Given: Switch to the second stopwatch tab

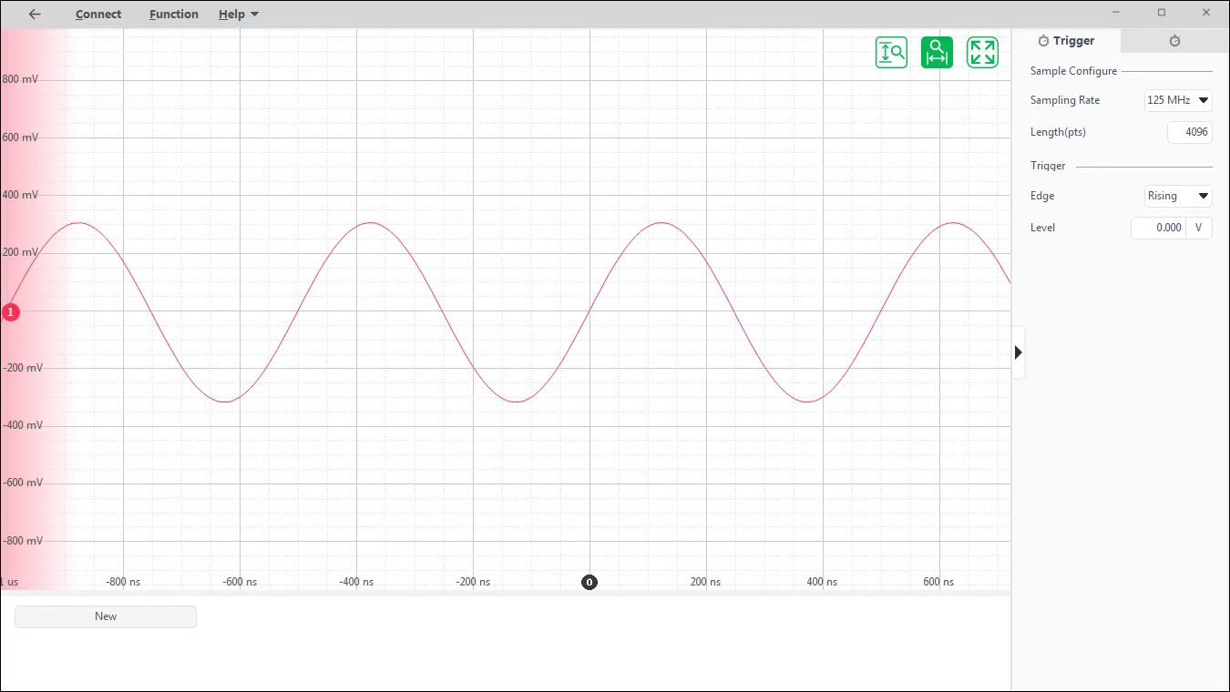Looking at the screenshot, I should [1174, 41].
